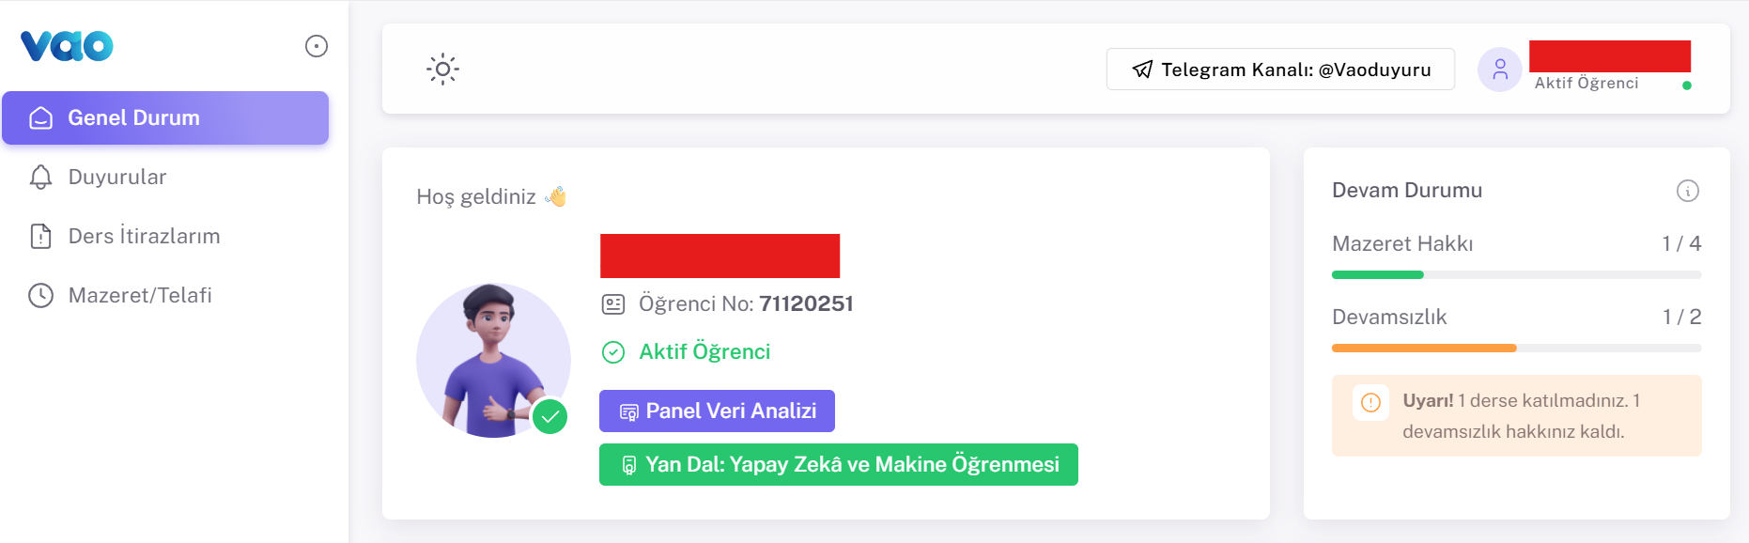The height and width of the screenshot is (543, 1749).
Task: Select the Genel Durum home icon
Action: pyautogui.click(x=39, y=118)
